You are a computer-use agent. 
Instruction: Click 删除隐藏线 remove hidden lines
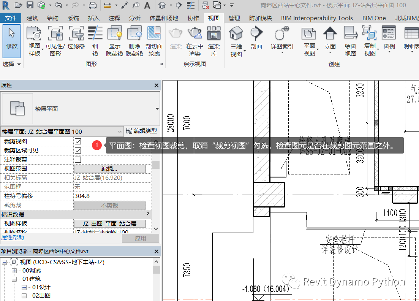tap(134, 41)
